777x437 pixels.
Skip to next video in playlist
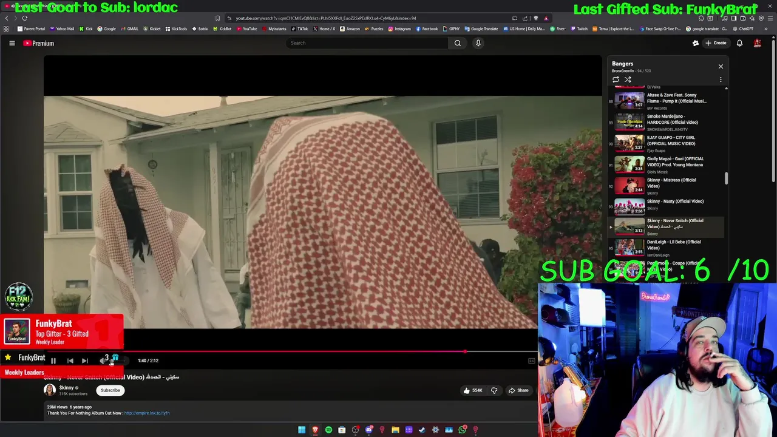click(x=85, y=361)
